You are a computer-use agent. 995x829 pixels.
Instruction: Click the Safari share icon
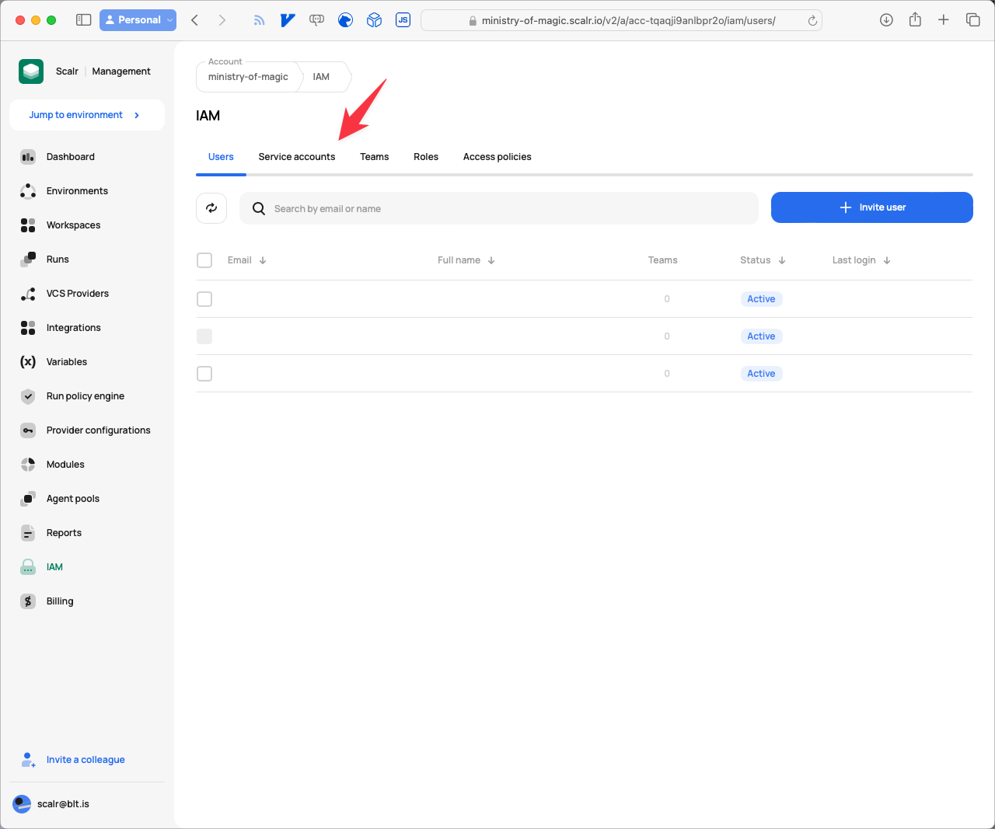pos(915,20)
